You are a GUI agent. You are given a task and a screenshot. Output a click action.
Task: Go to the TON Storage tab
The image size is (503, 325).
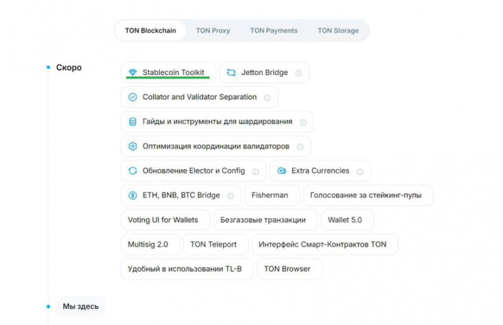pos(338,30)
